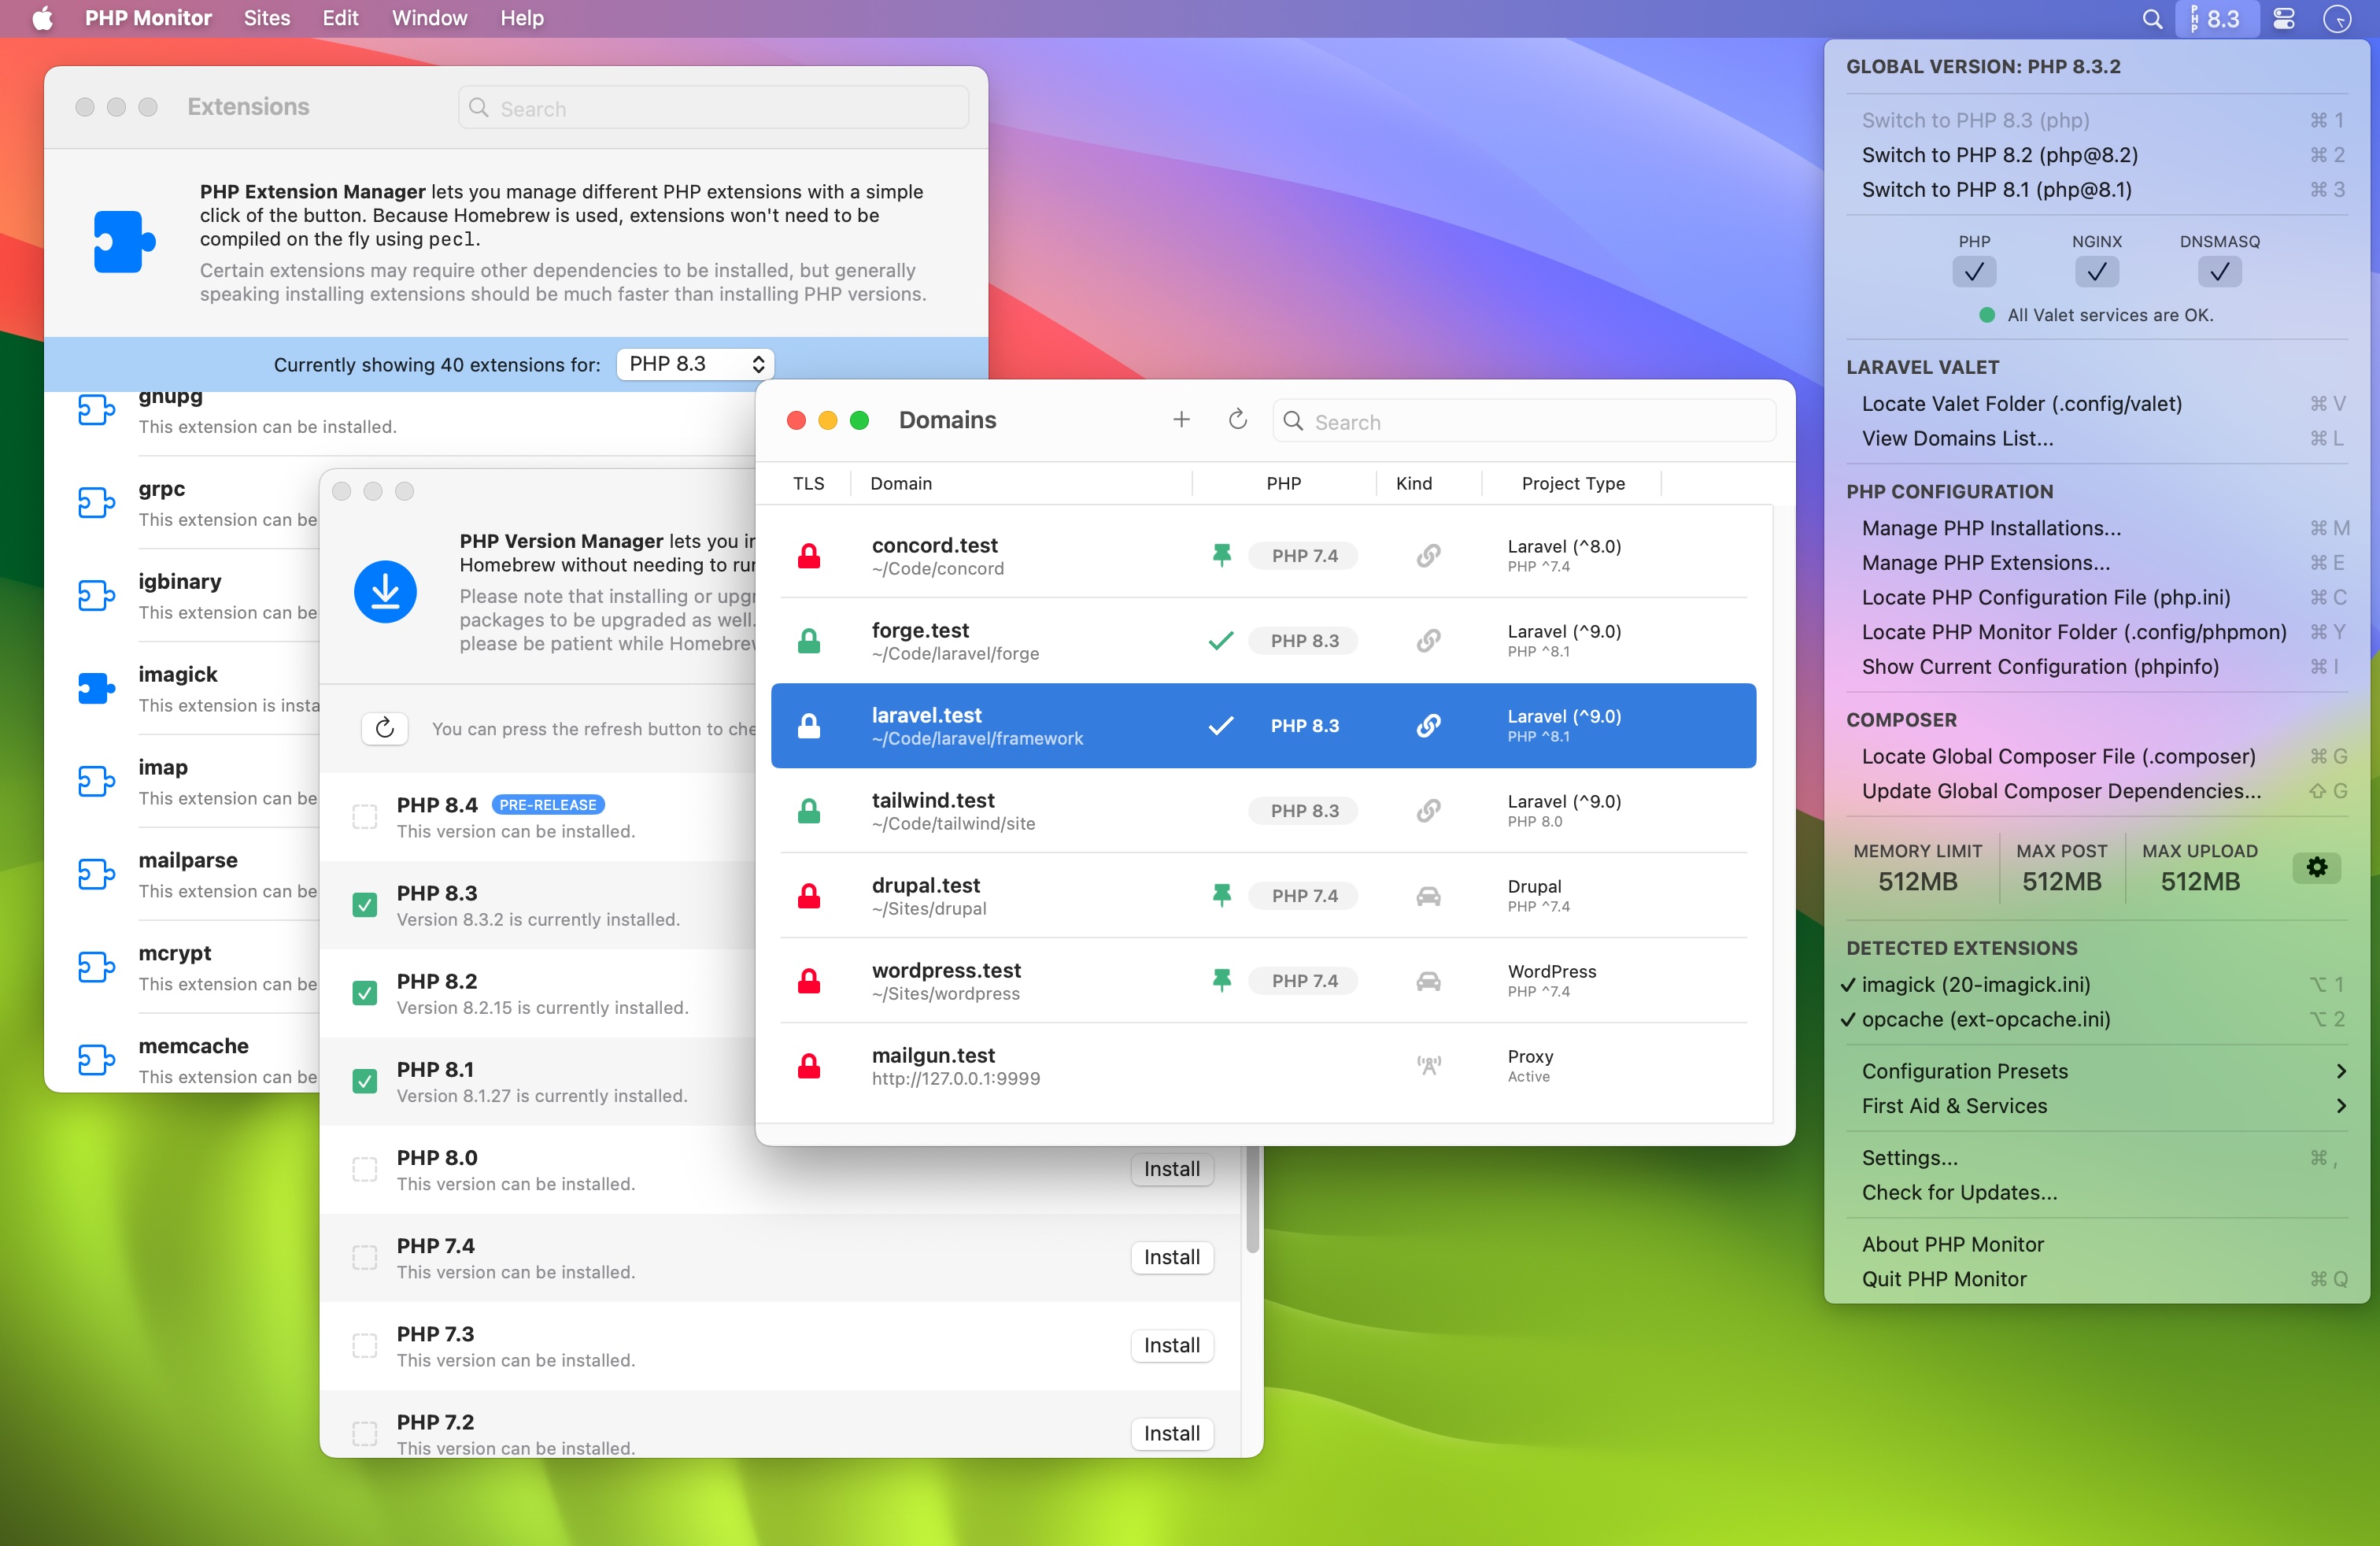The image size is (2380, 1546).
Task: Click the proxy broadcast icon for mailgun.test
Action: tap(1428, 1065)
